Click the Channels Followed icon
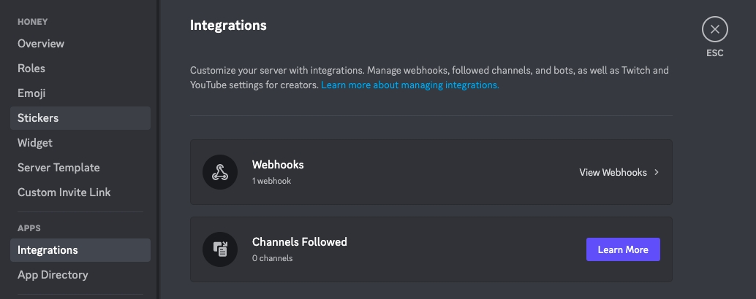756x299 pixels. (x=220, y=249)
